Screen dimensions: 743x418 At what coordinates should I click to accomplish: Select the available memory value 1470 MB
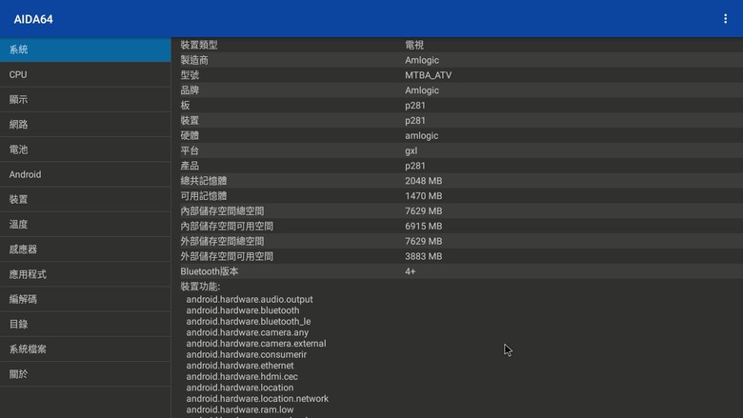424,196
